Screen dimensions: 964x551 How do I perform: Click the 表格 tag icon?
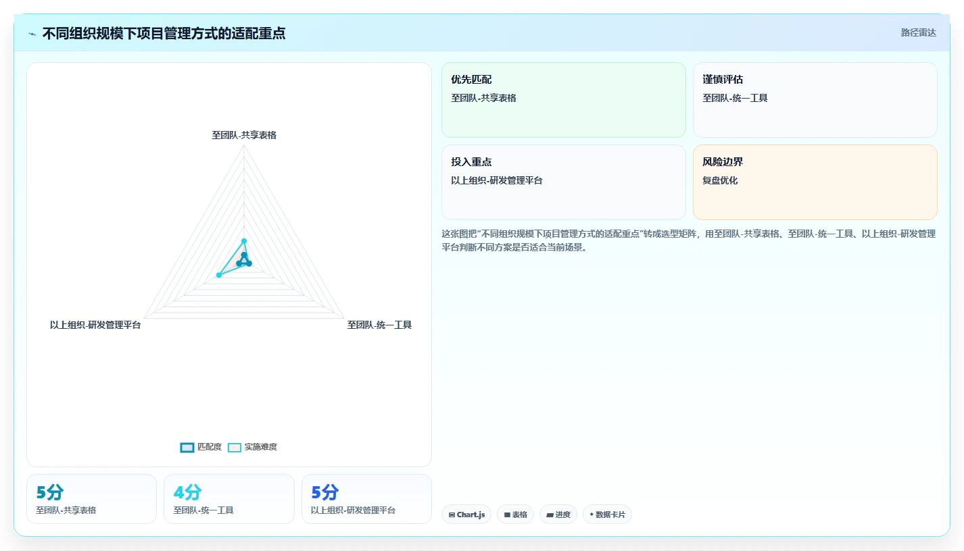[x=507, y=515]
